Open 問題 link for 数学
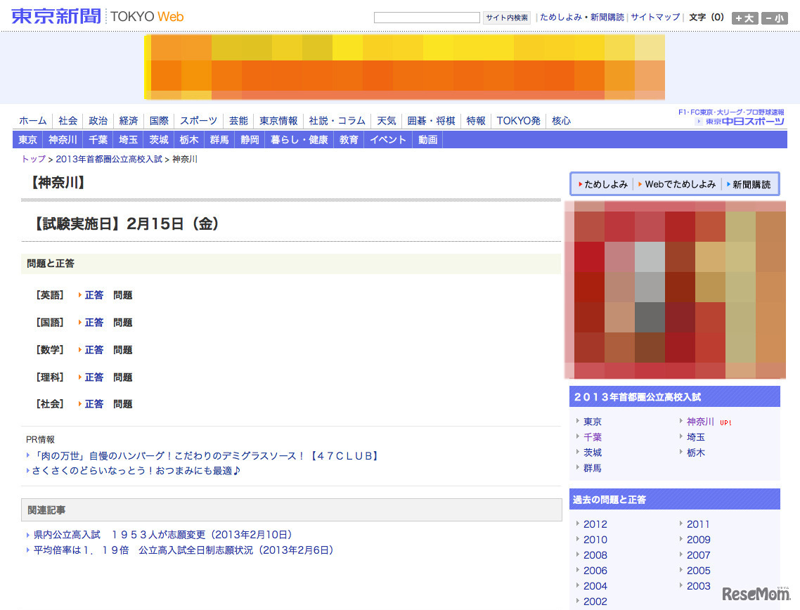The width and height of the screenshot is (800, 610). click(123, 350)
